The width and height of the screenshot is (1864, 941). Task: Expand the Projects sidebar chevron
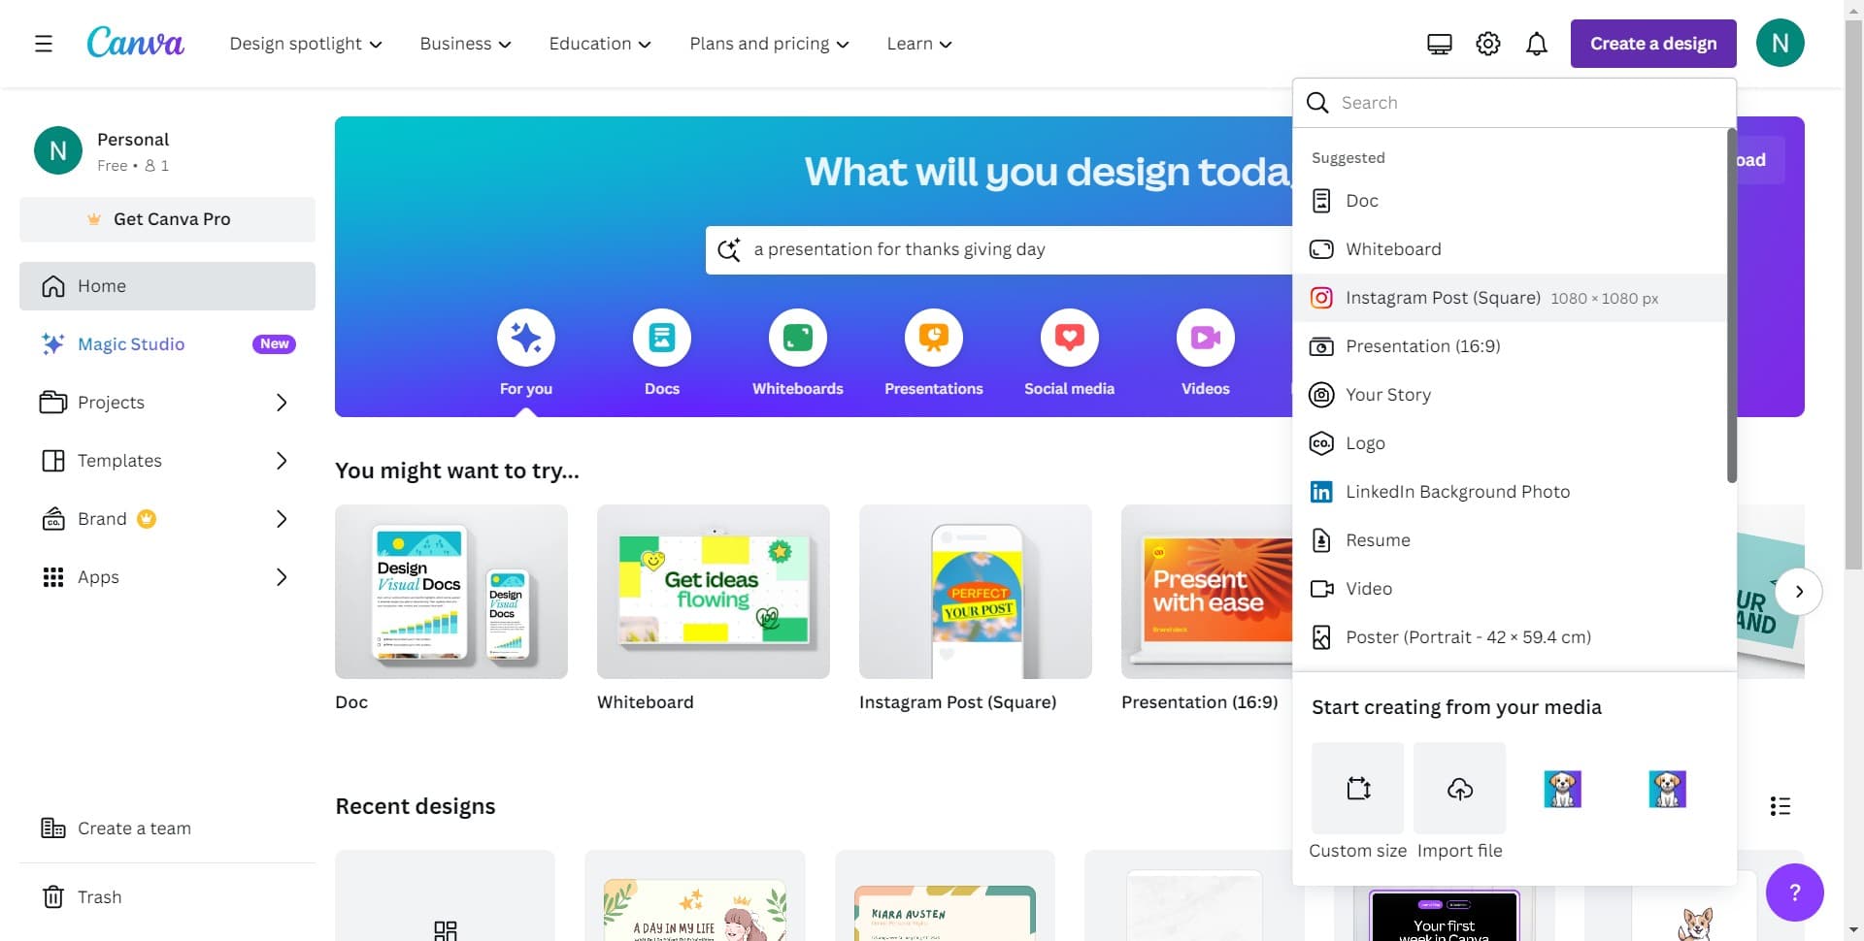[282, 403]
